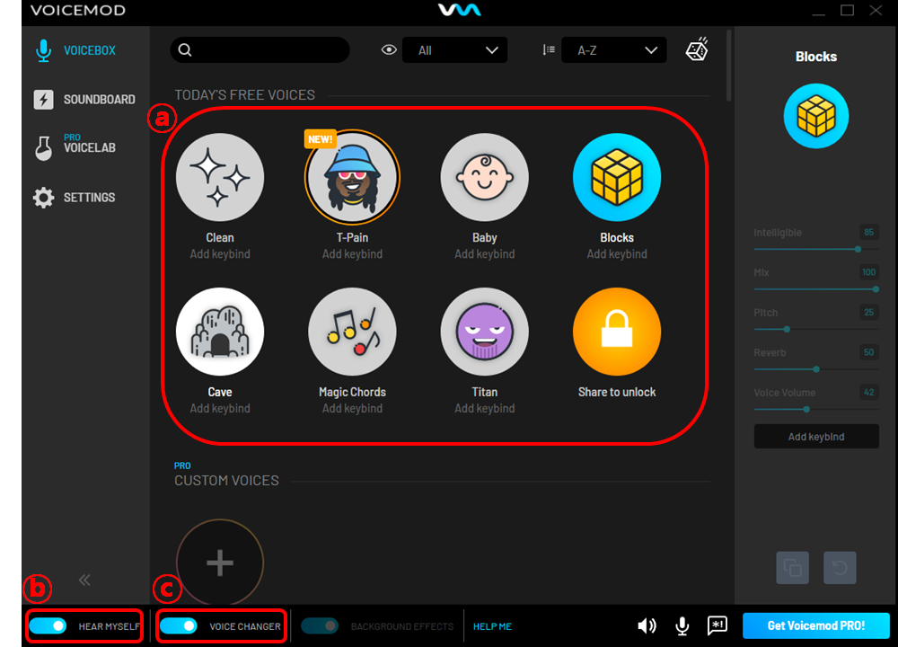Mute the speaker output icon
The height and width of the screenshot is (647, 898).
[647, 625]
